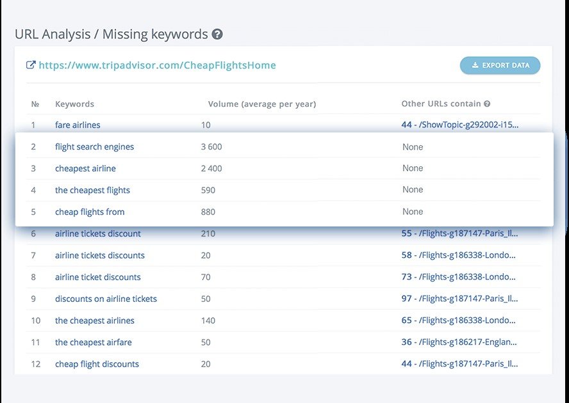
Task: Click the Volume (average per year) header
Action: (262, 104)
